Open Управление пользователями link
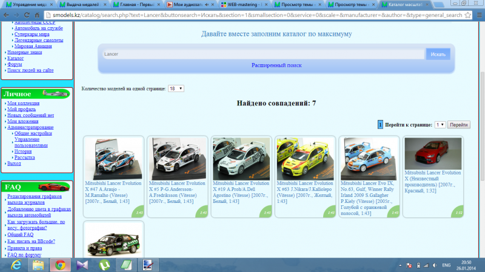The image size is (485, 272). click(31, 142)
